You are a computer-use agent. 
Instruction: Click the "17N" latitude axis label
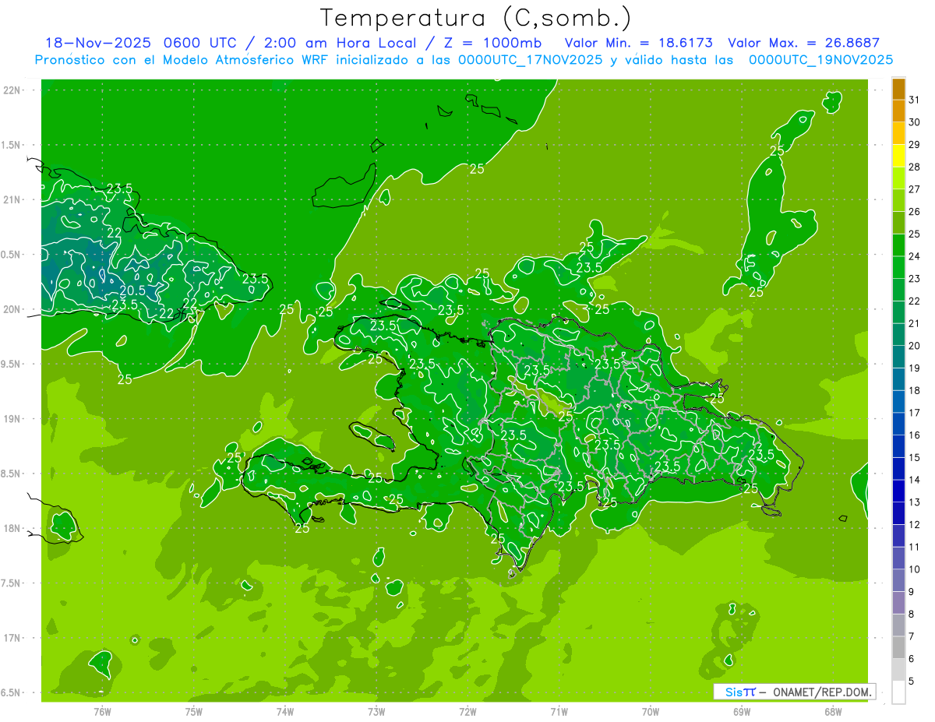12,638
